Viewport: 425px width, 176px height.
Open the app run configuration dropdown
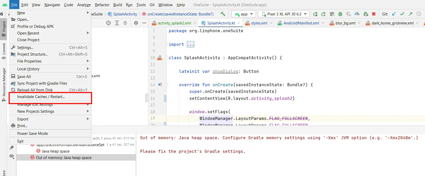point(244,14)
